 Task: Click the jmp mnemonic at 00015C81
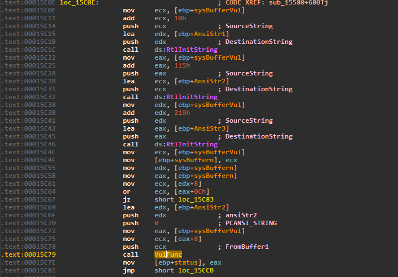click(x=129, y=270)
